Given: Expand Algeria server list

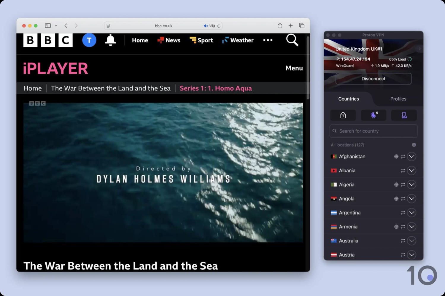Looking at the screenshot, I should point(411,184).
